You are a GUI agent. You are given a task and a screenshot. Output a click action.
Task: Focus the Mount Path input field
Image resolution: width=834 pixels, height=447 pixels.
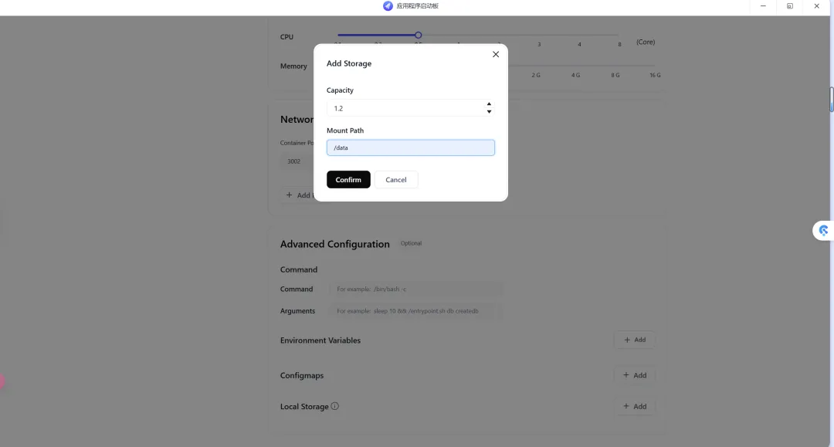pos(410,147)
